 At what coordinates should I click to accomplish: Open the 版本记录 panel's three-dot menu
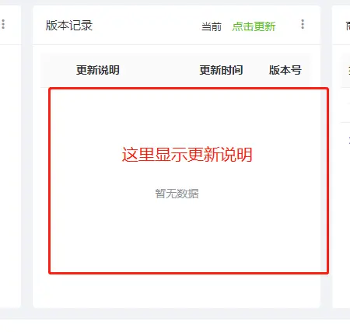(x=303, y=24)
